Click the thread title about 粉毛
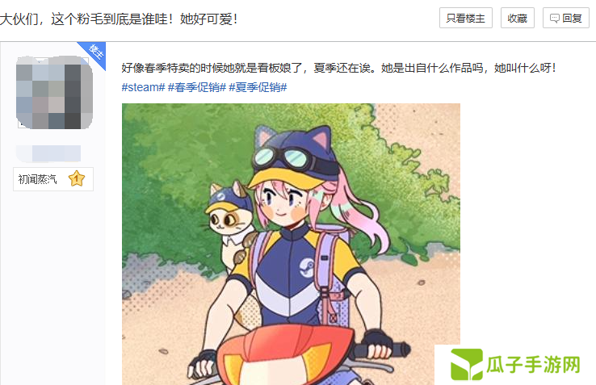Viewport: 596px width, 385px height. pos(120,19)
